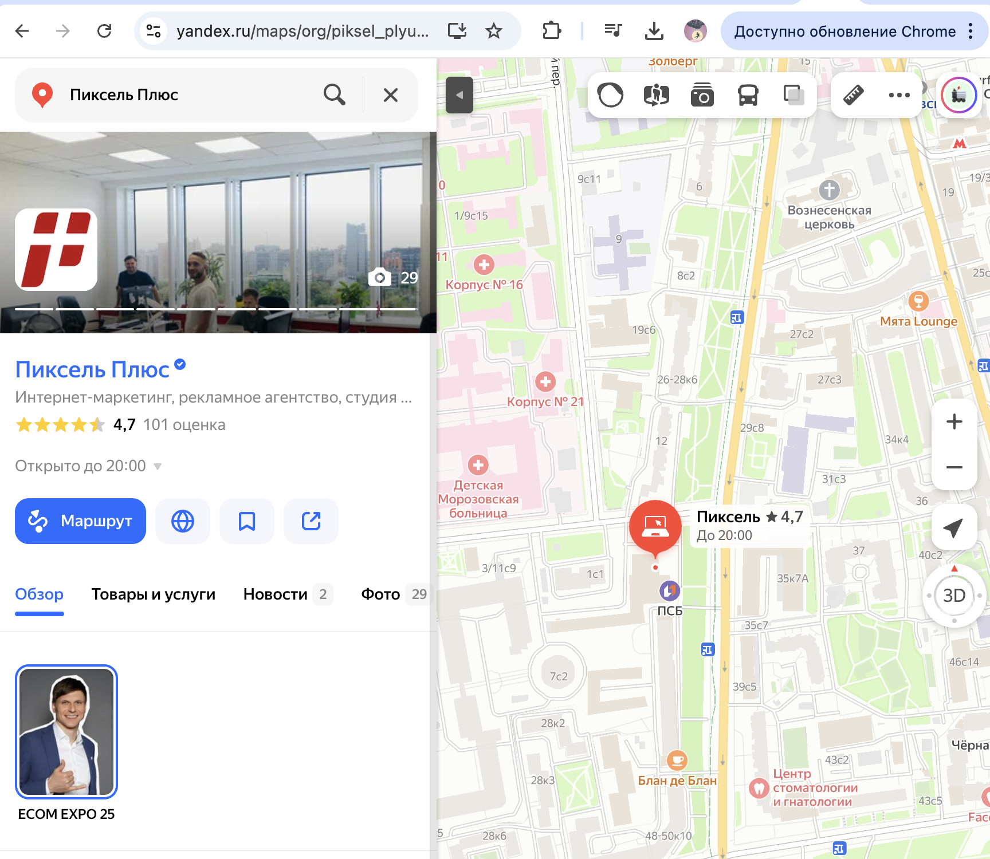Click the Блан де Блан cafe marker
This screenshot has width=990, height=859.
(x=677, y=761)
